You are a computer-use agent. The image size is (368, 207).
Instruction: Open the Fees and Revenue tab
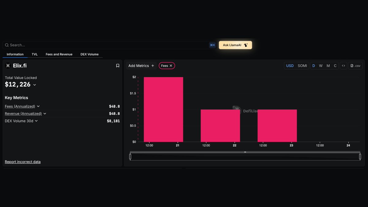click(x=59, y=54)
